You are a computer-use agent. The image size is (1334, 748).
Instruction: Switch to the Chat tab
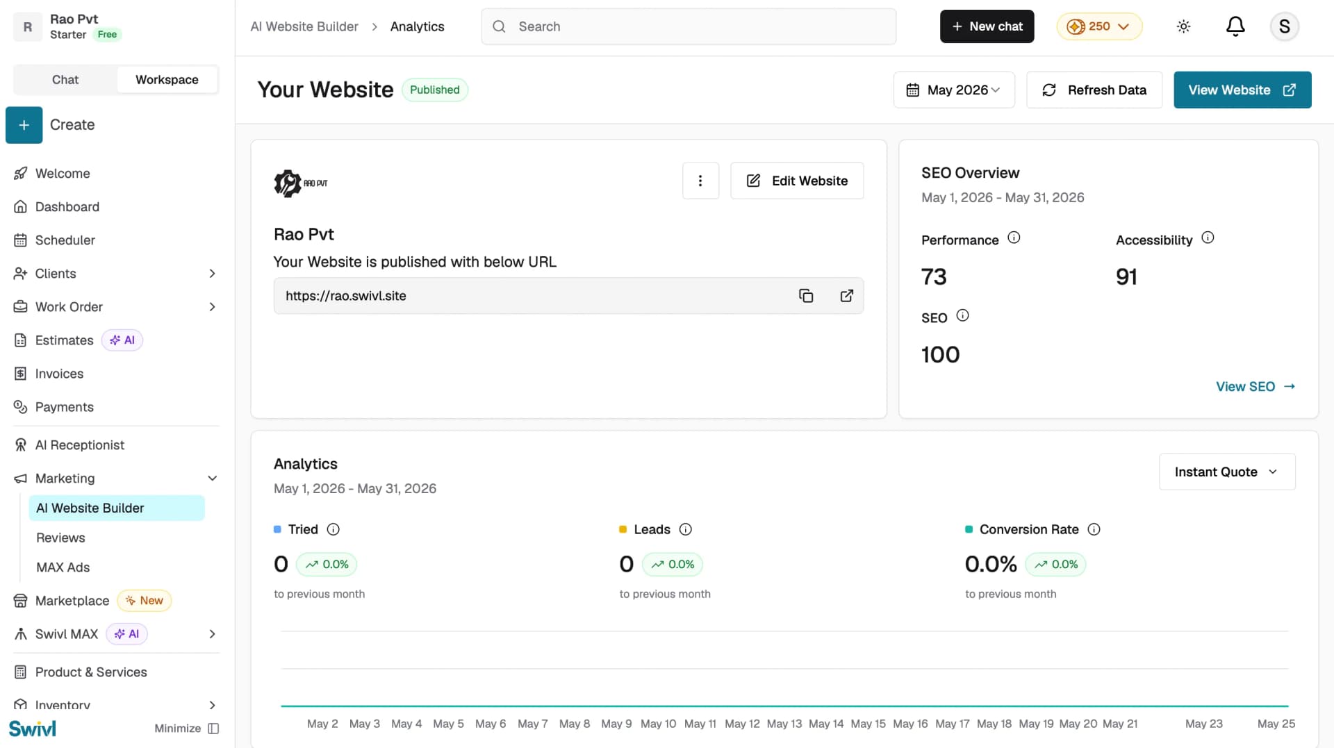click(65, 80)
